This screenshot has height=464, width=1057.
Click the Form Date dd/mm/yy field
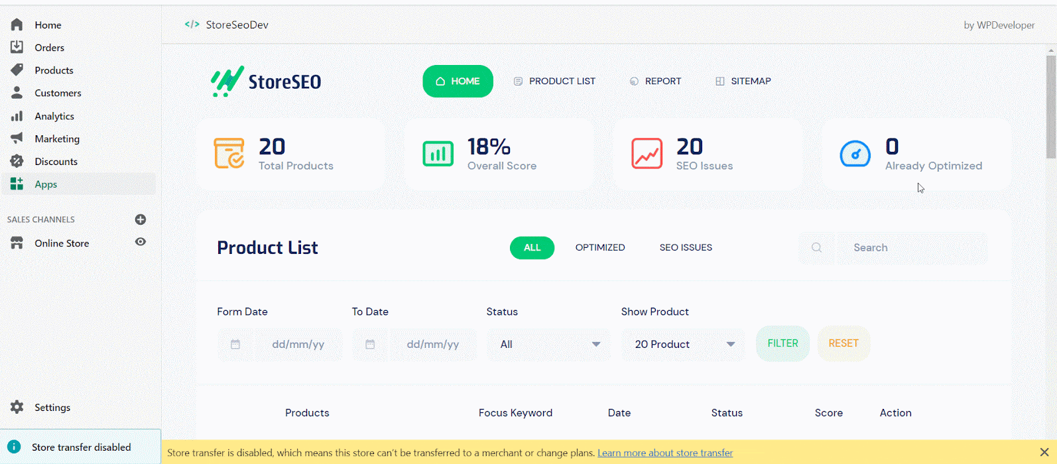point(298,344)
